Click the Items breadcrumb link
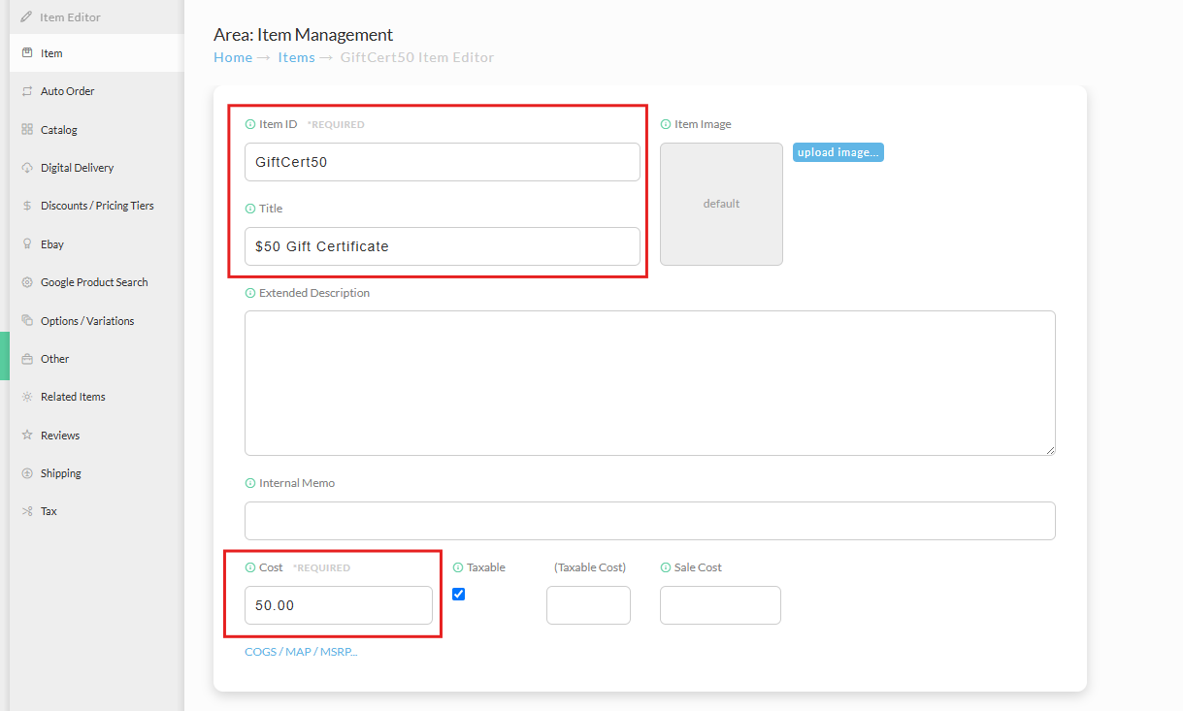The height and width of the screenshot is (711, 1183). pos(296,57)
